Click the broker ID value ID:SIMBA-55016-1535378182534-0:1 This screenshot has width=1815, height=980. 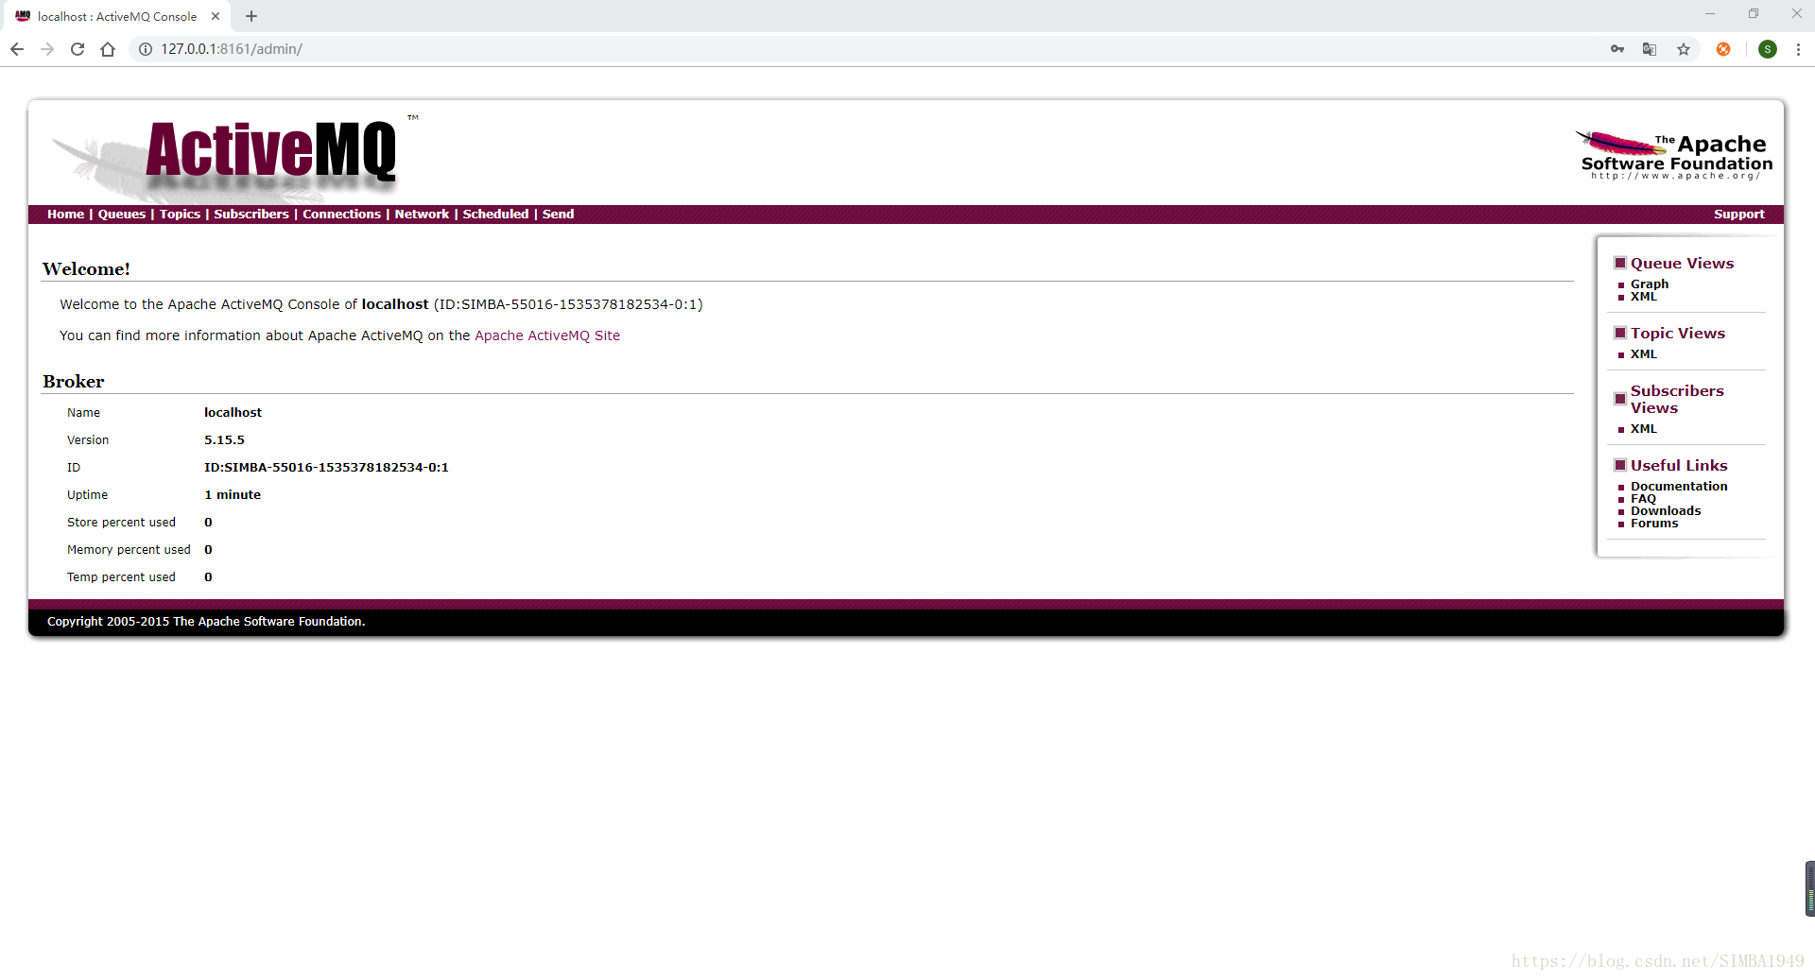click(x=326, y=468)
